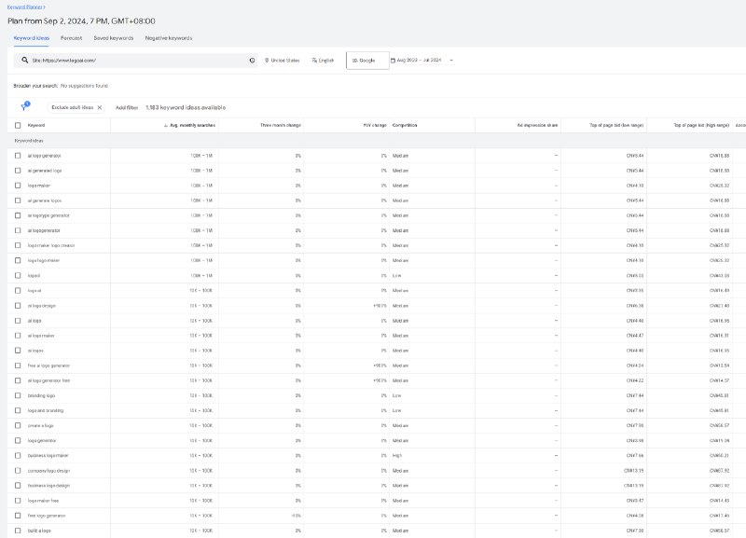This screenshot has width=746, height=538.
Task: Remove the Exclude adult ideas filter chip
Action: pyautogui.click(x=100, y=107)
